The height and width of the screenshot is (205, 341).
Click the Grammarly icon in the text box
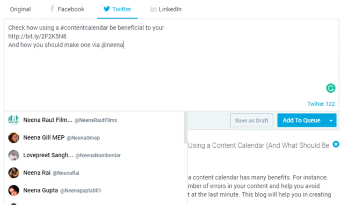click(x=330, y=89)
